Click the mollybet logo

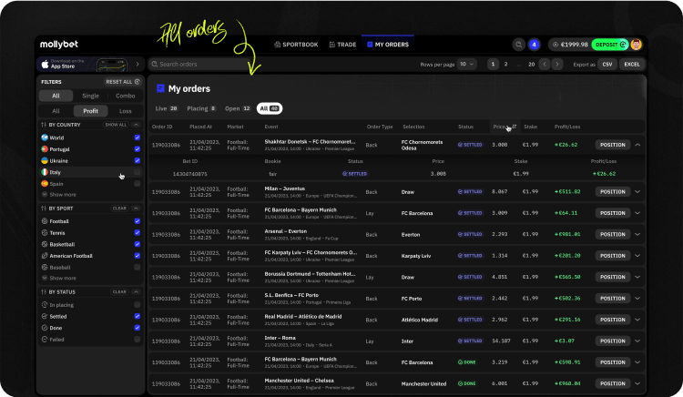[x=62, y=44]
